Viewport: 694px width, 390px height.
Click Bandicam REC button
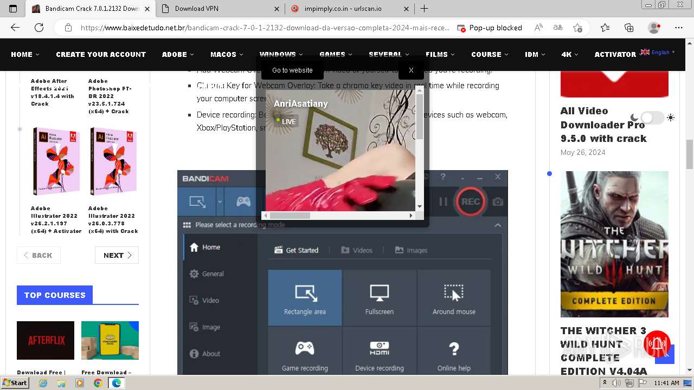pyautogui.click(x=470, y=201)
